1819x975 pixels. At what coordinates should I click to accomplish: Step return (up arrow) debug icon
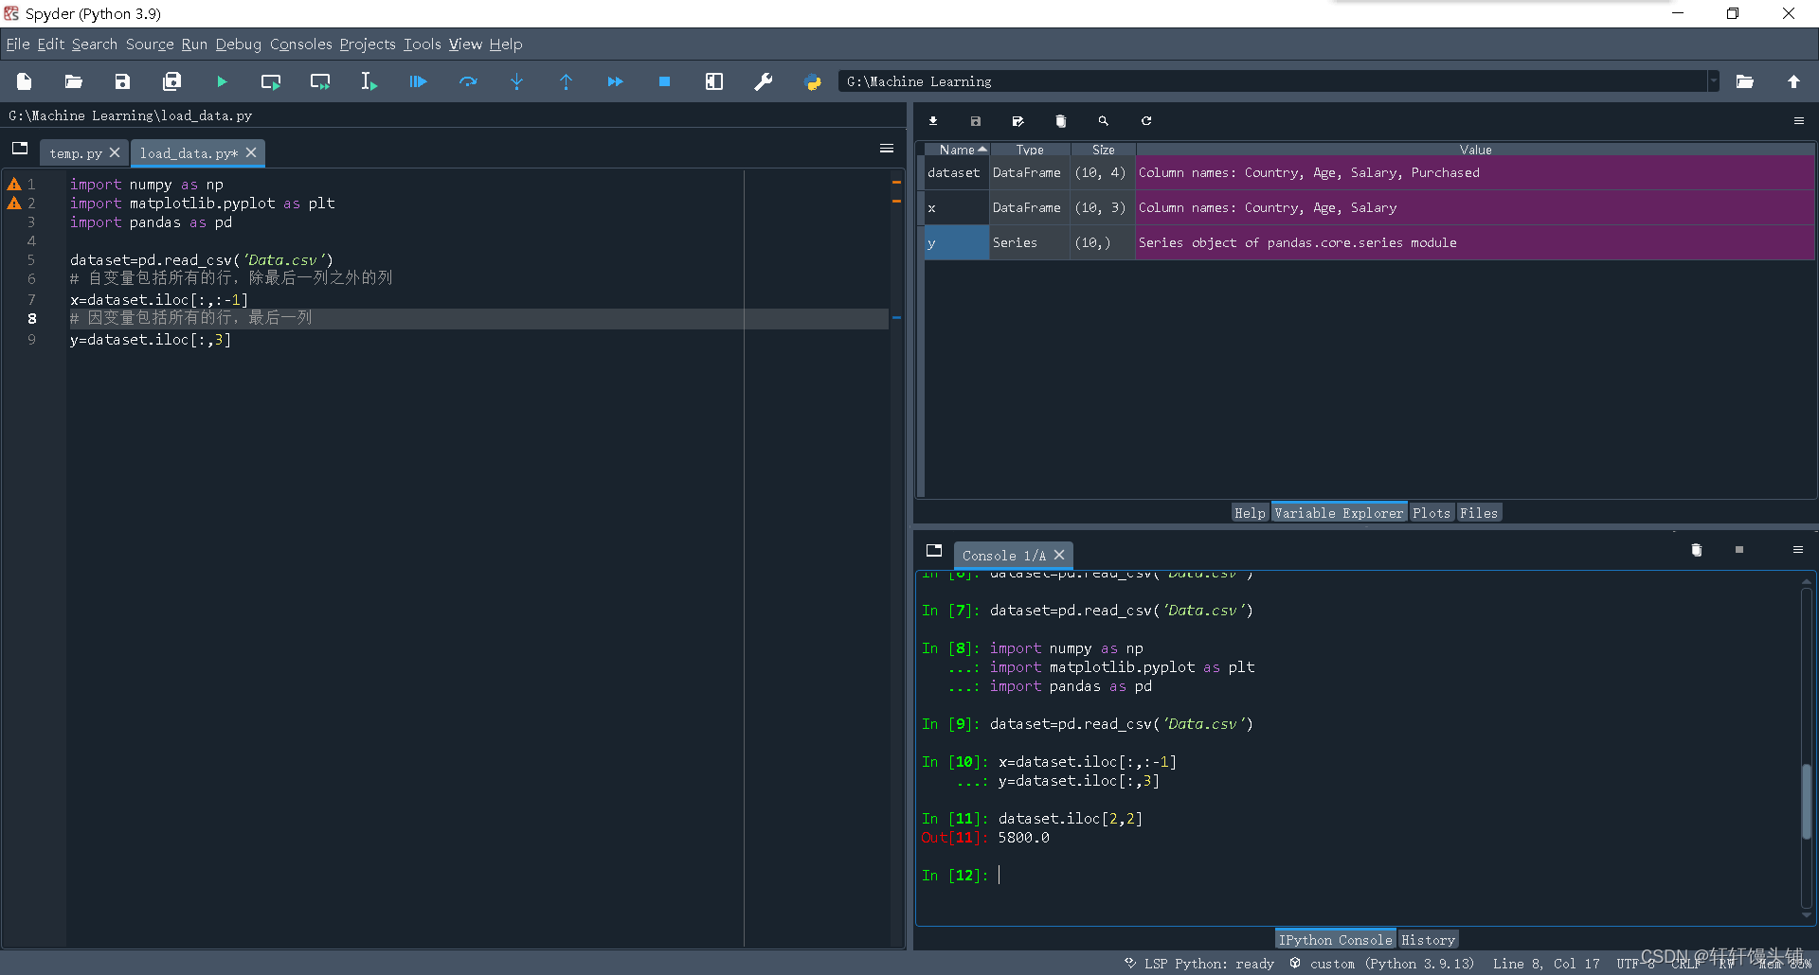(x=567, y=82)
